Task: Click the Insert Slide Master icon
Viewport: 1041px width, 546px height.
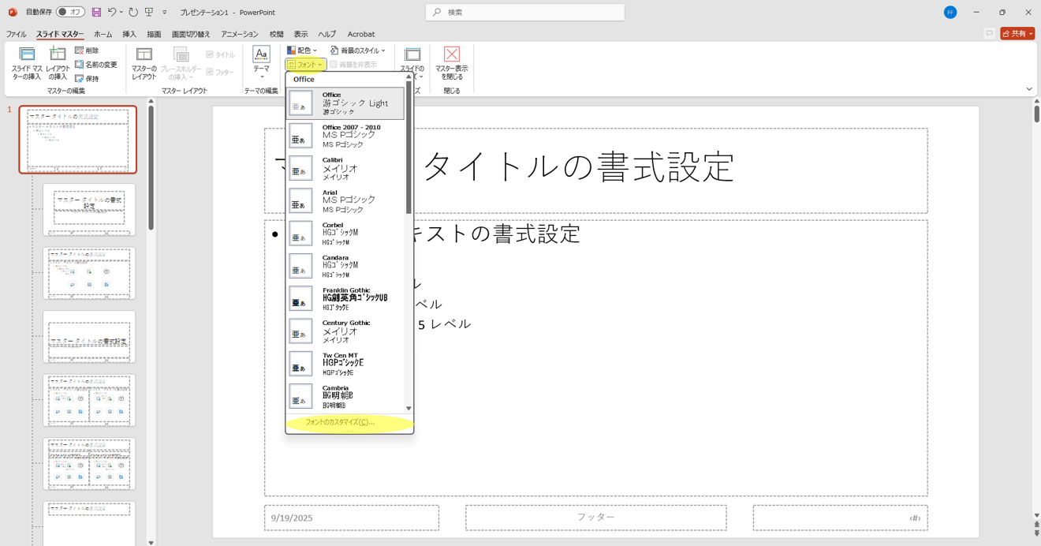Action: tap(27, 55)
